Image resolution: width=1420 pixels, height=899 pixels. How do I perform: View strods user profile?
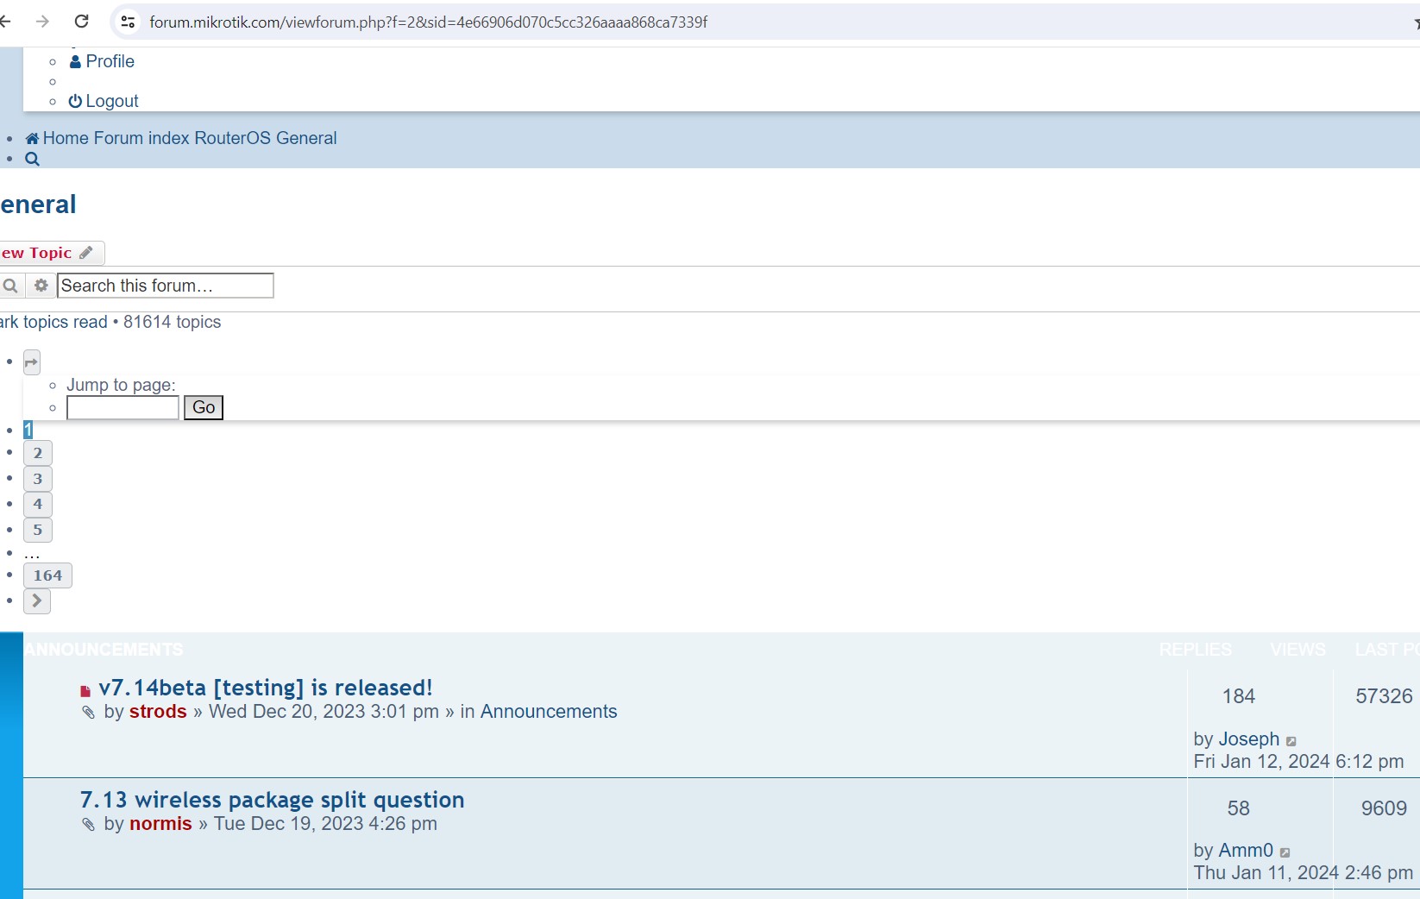click(158, 712)
